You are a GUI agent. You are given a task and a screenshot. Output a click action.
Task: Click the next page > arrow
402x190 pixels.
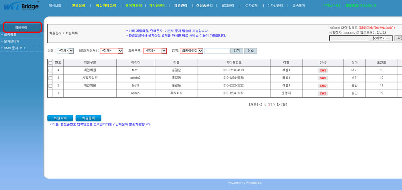pos(274,104)
